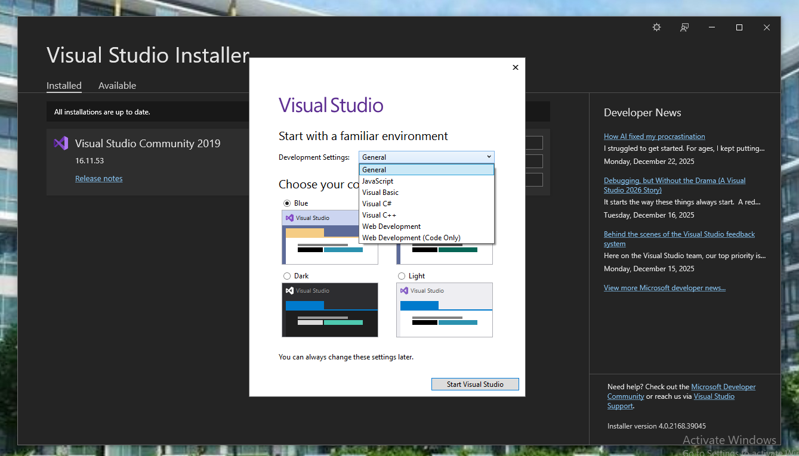Pick JavaScript in the development settings list
This screenshot has width=799, height=456.
[x=378, y=181]
